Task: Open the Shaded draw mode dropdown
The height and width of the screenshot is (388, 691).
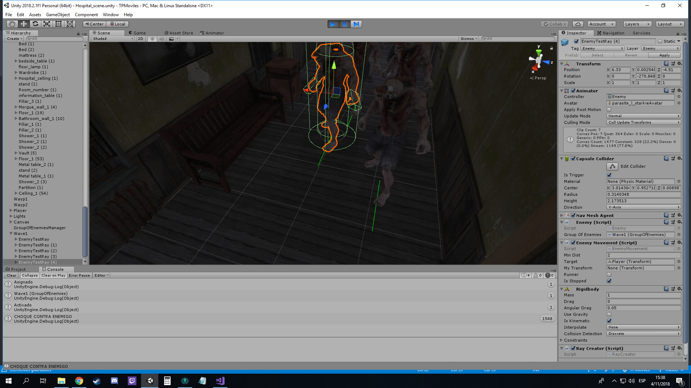Action: pyautogui.click(x=112, y=38)
